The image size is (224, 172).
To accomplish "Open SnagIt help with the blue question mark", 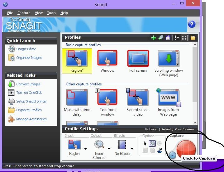I will click(x=192, y=24).
